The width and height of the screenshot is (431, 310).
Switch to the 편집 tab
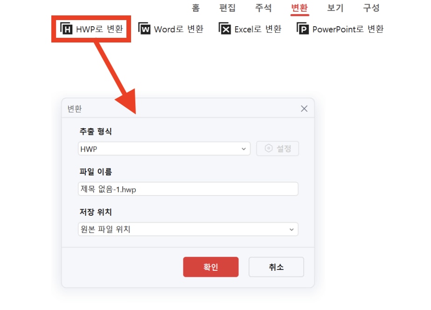[227, 7]
